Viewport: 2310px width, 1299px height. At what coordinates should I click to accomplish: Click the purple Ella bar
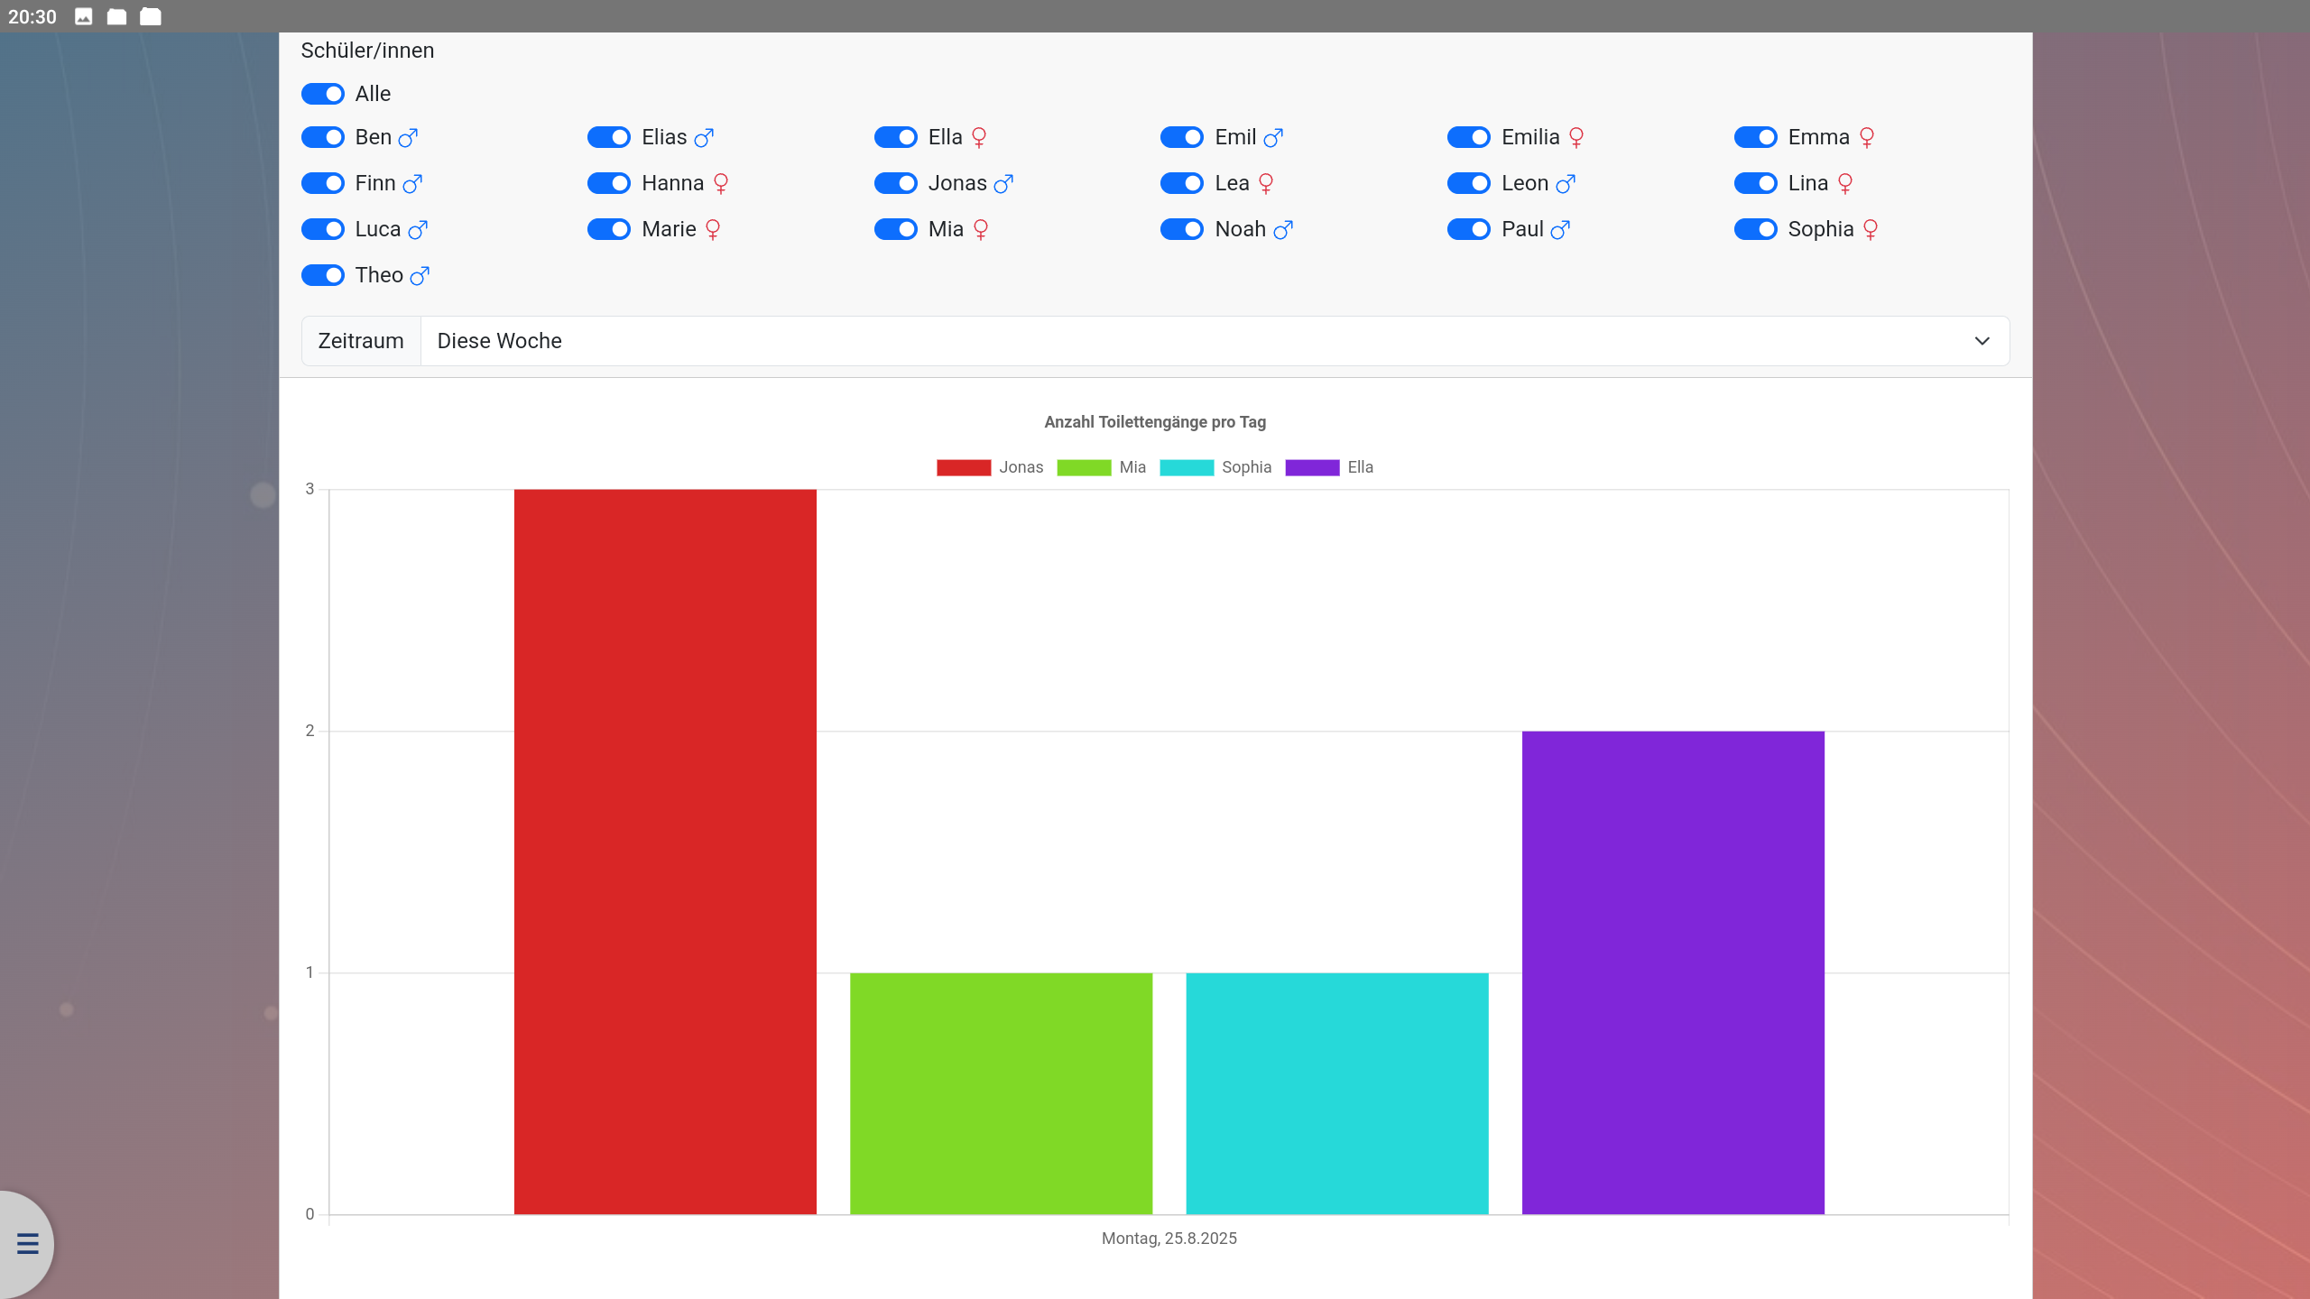1672,972
